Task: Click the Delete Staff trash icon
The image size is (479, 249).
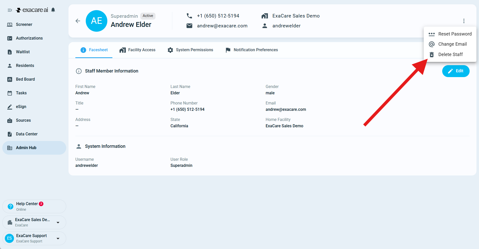Action: 432,55
